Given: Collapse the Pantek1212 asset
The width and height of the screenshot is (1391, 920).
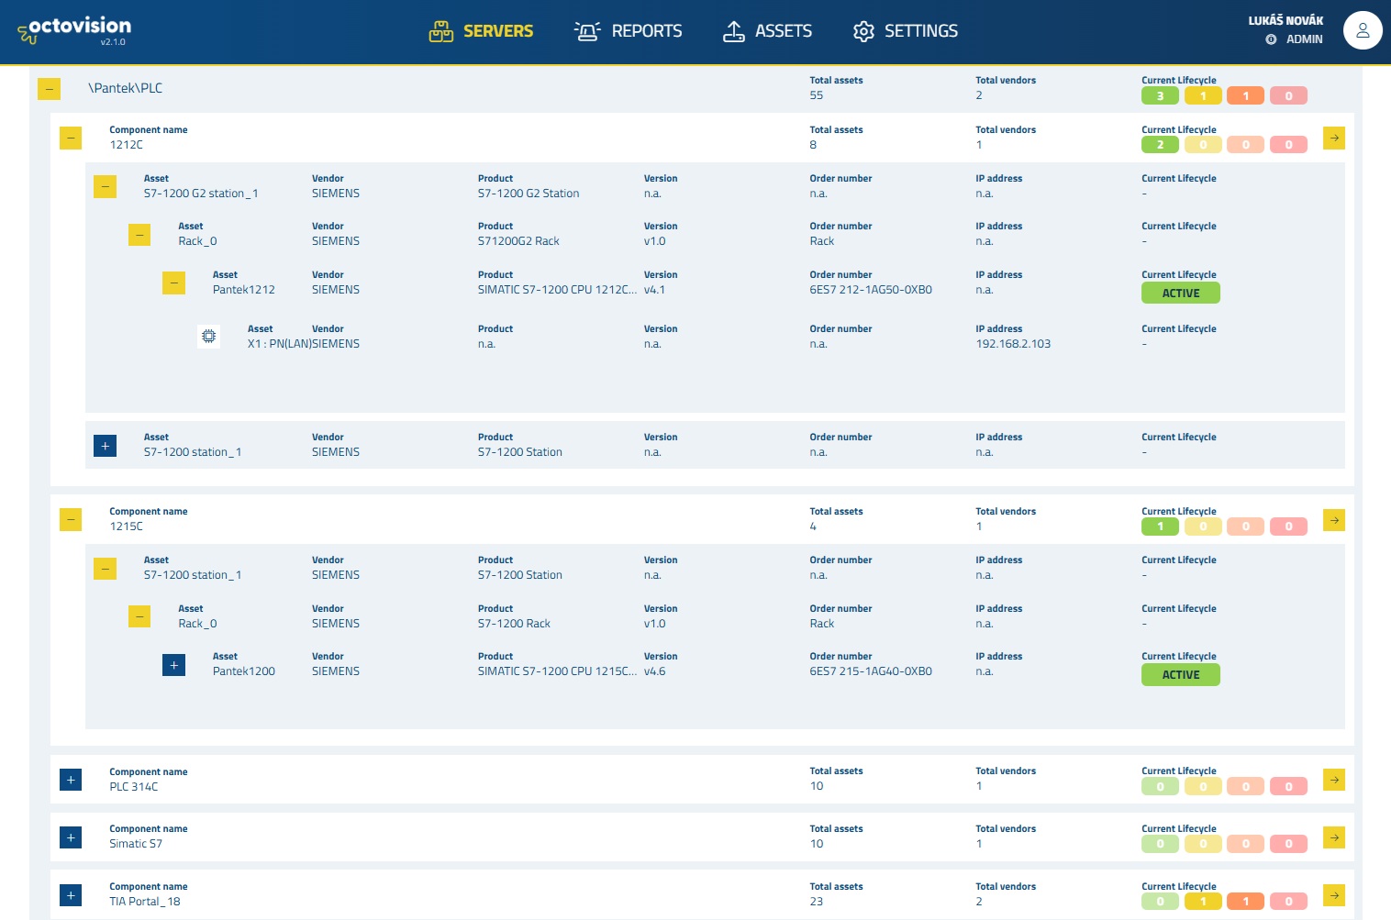Looking at the screenshot, I should point(173,283).
